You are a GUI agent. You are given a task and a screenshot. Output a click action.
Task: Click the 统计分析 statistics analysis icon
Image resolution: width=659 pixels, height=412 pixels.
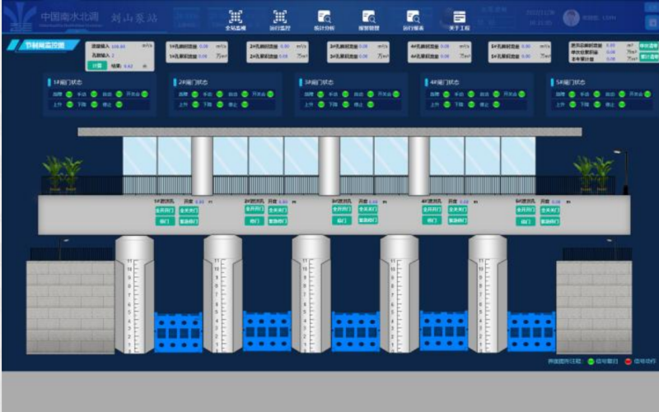click(325, 18)
